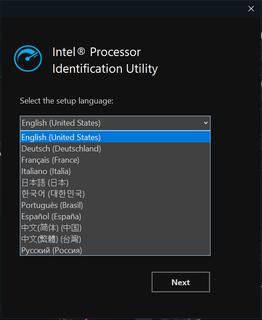Select 中文(繁體) (台灣) language entry

(x=115, y=239)
